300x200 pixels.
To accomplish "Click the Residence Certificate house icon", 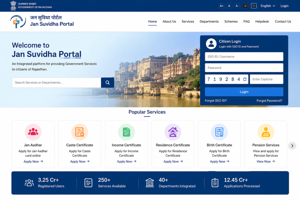I will pyautogui.click(x=173, y=132).
